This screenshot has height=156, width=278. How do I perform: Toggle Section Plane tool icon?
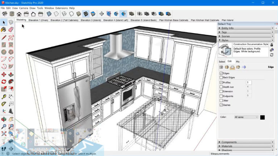pos(101,14)
